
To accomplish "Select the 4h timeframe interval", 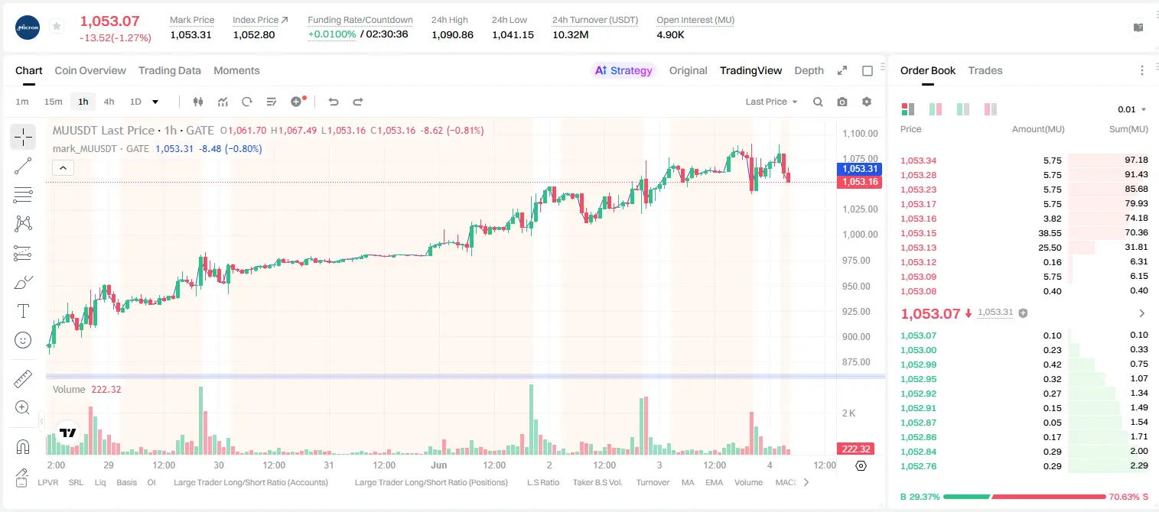I will click(109, 102).
